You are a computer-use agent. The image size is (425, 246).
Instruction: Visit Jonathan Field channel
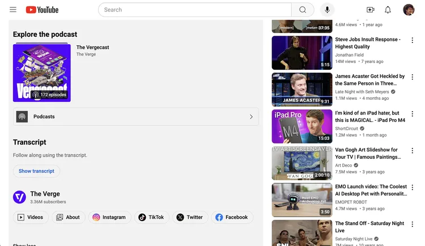point(350,55)
